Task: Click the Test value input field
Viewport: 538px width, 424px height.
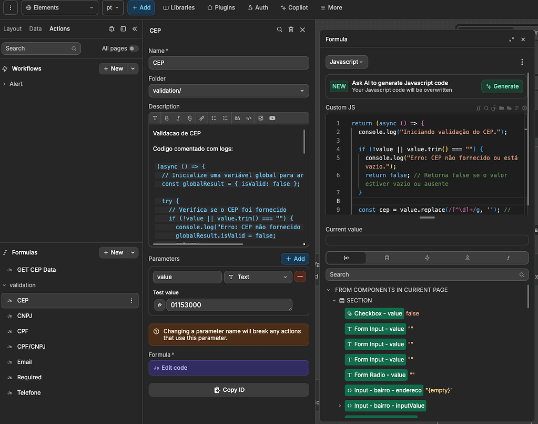Action: pos(229,305)
